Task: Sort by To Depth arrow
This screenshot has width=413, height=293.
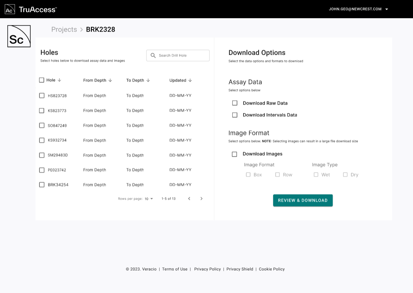Action: point(148,80)
